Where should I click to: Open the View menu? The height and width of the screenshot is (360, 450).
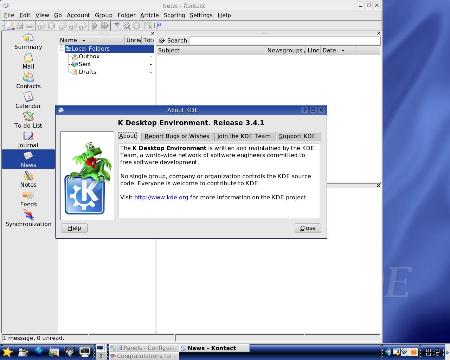point(42,15)
